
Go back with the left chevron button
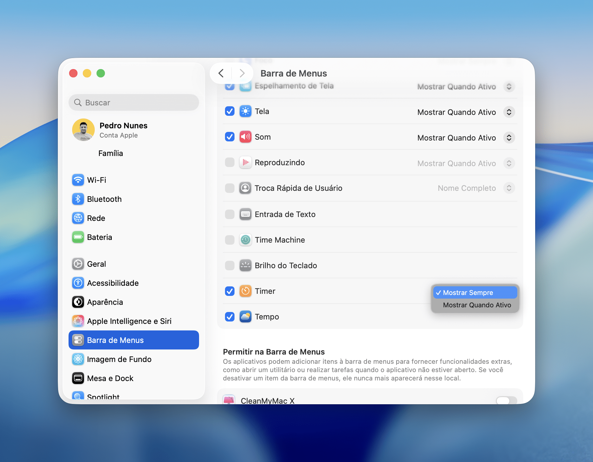click(221, 73)
